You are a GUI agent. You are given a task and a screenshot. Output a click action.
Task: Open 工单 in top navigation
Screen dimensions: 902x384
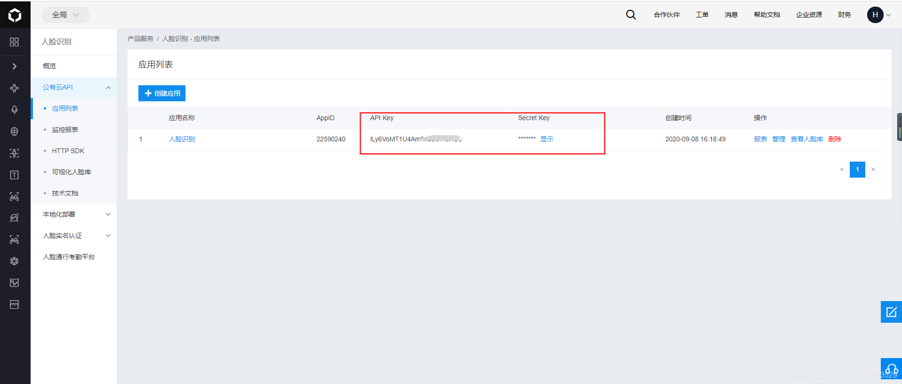click(702, 15)
